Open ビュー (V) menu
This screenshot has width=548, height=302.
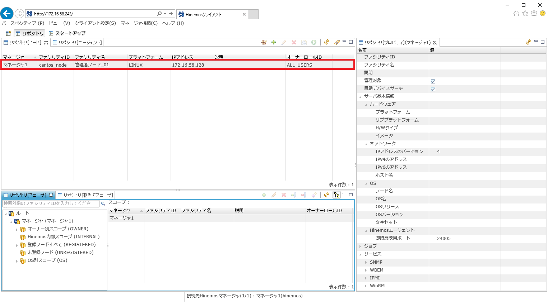(x=60, y=23)
